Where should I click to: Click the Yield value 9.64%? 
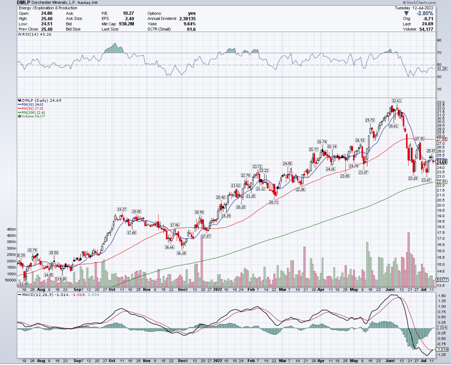190,24
